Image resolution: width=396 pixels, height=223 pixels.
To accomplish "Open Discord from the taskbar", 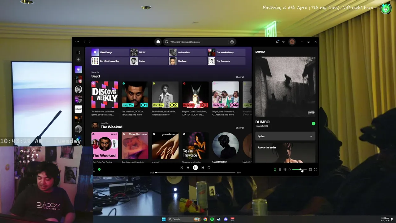I will pos(226,219).
